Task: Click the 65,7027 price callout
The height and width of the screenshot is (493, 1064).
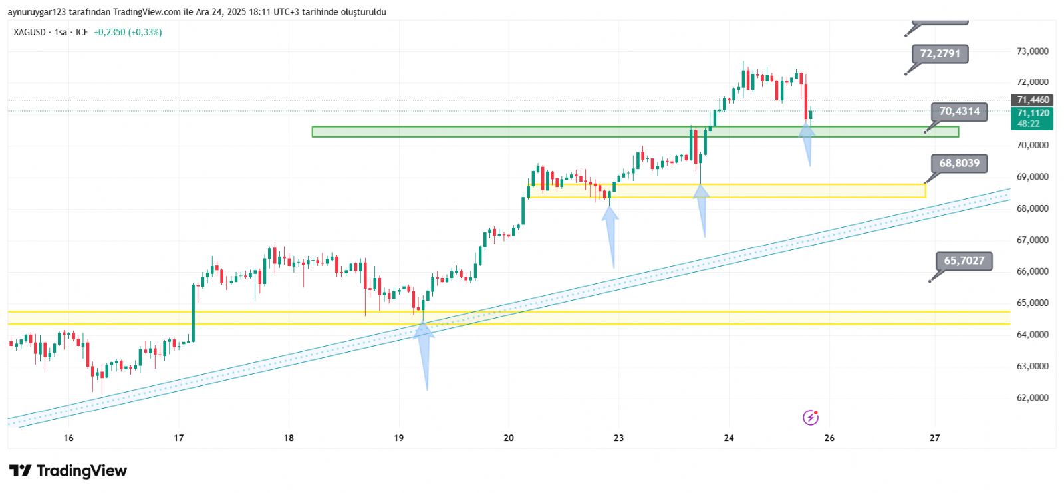Action: [964, 261]
